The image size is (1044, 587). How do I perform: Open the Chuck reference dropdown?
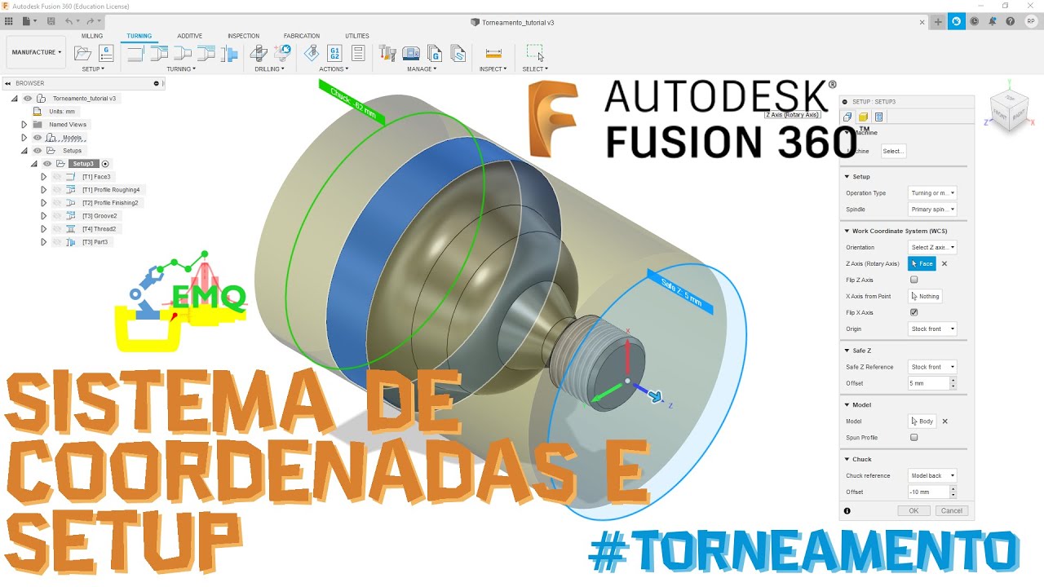pos(932,475)
